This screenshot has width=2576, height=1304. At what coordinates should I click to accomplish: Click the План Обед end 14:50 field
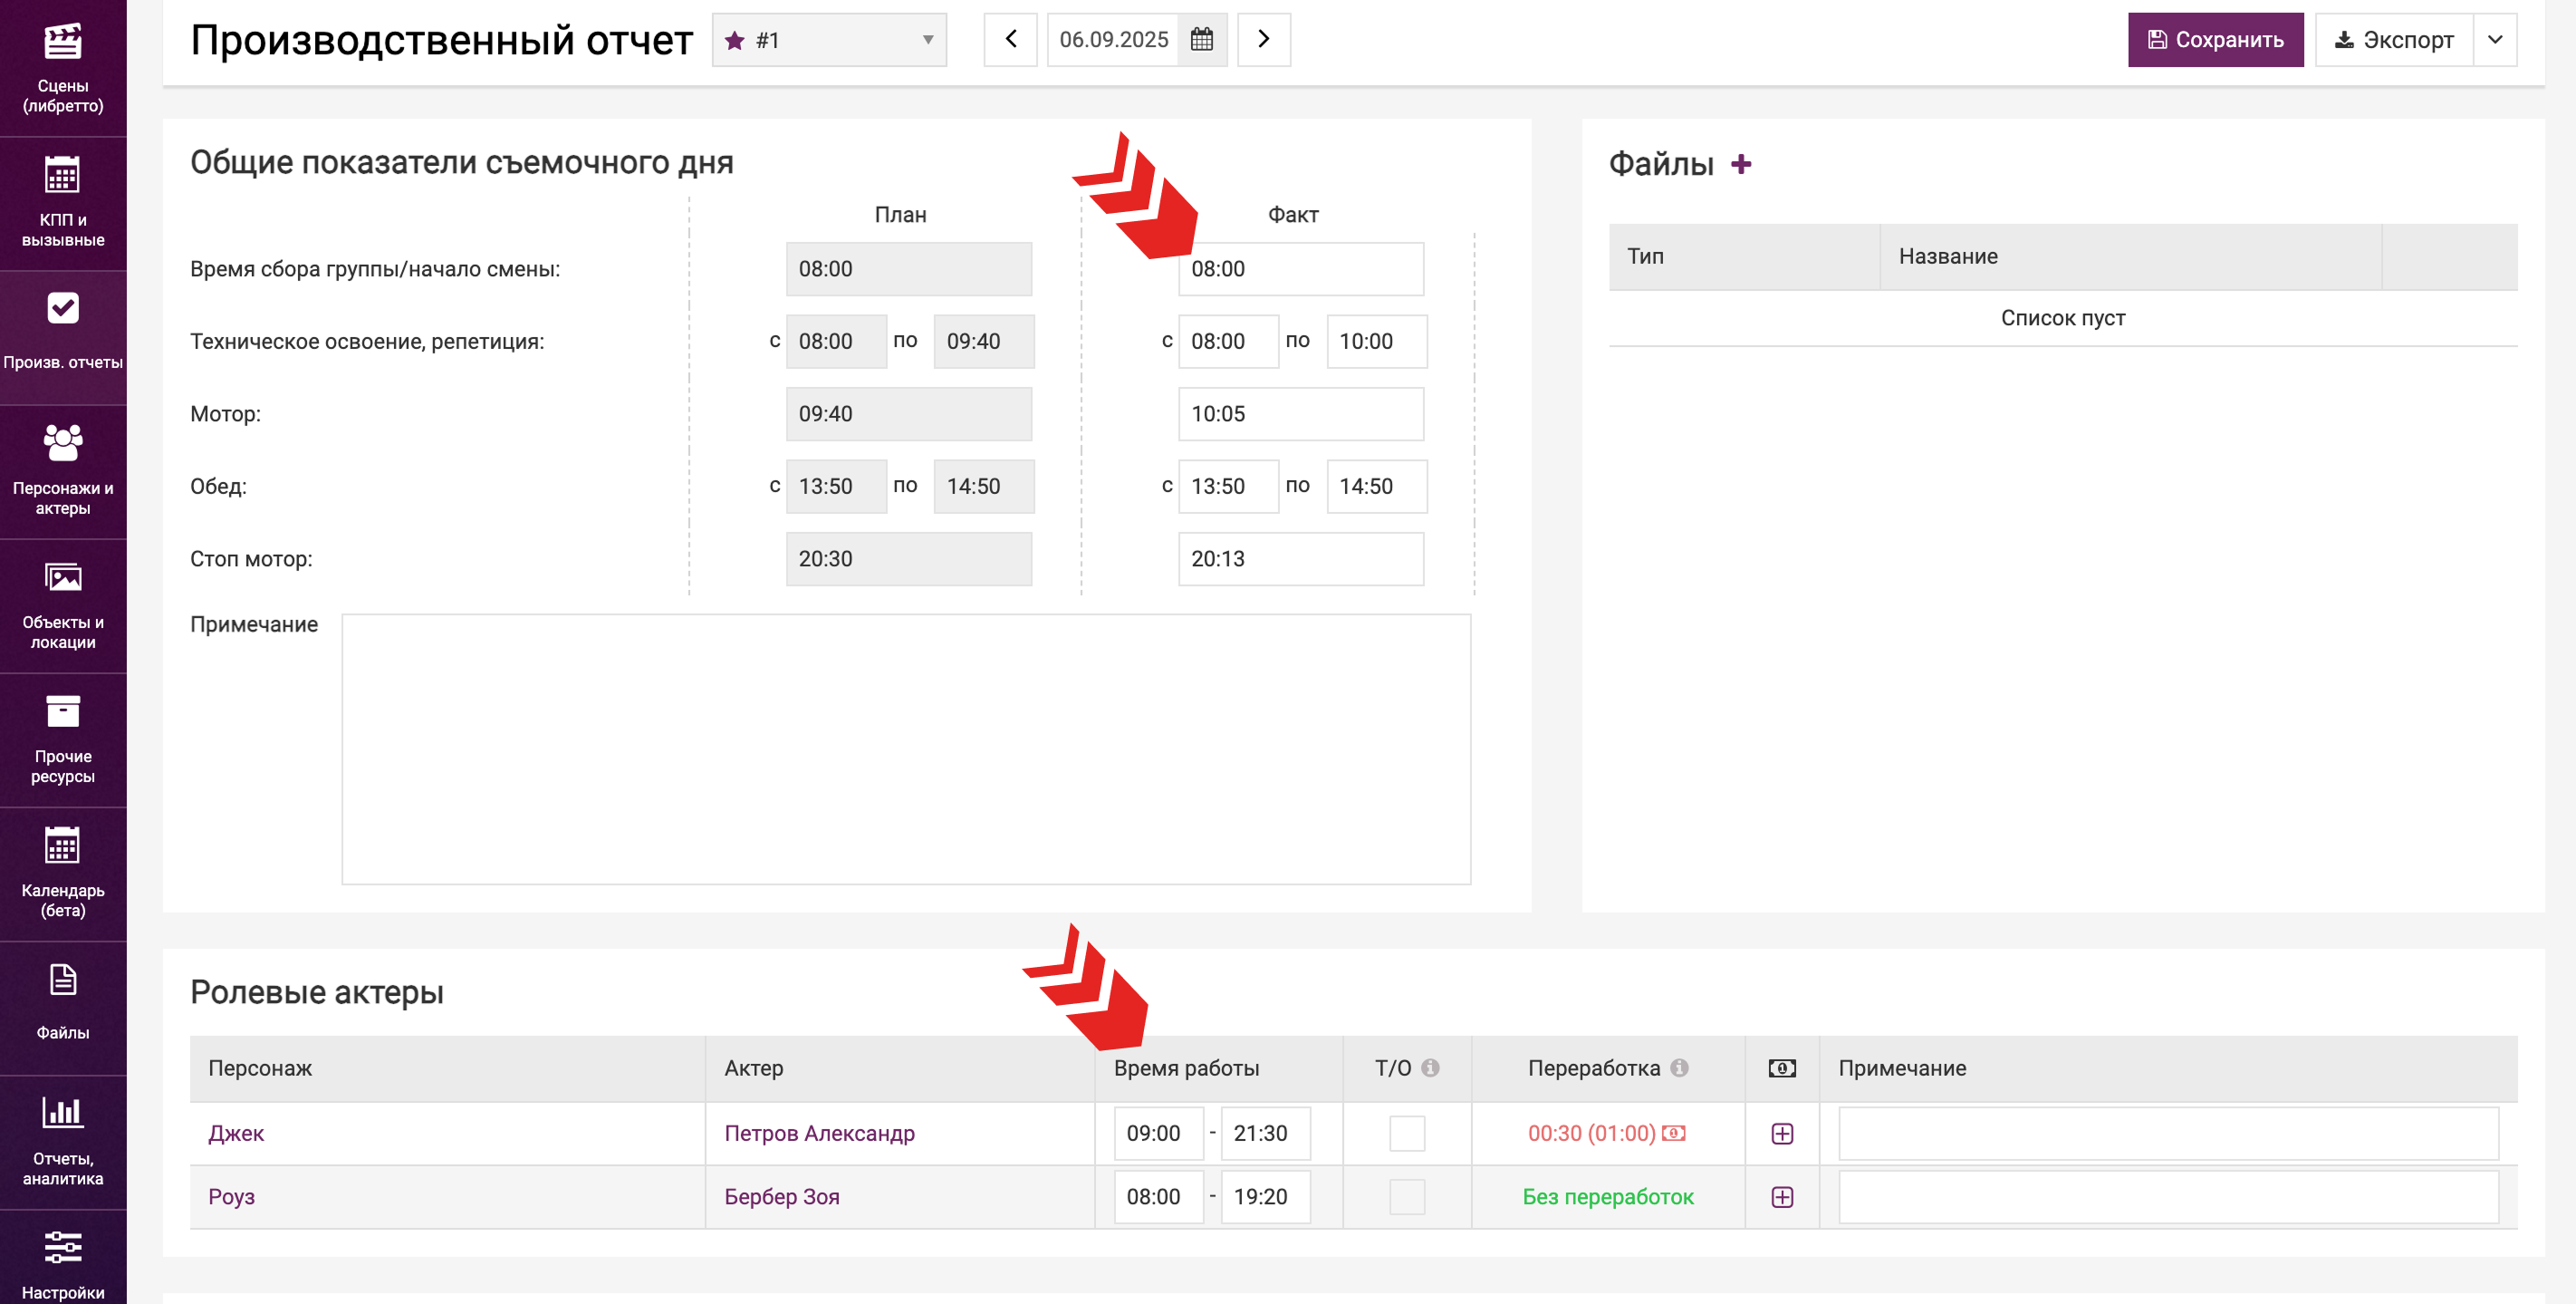coord(983,487)
